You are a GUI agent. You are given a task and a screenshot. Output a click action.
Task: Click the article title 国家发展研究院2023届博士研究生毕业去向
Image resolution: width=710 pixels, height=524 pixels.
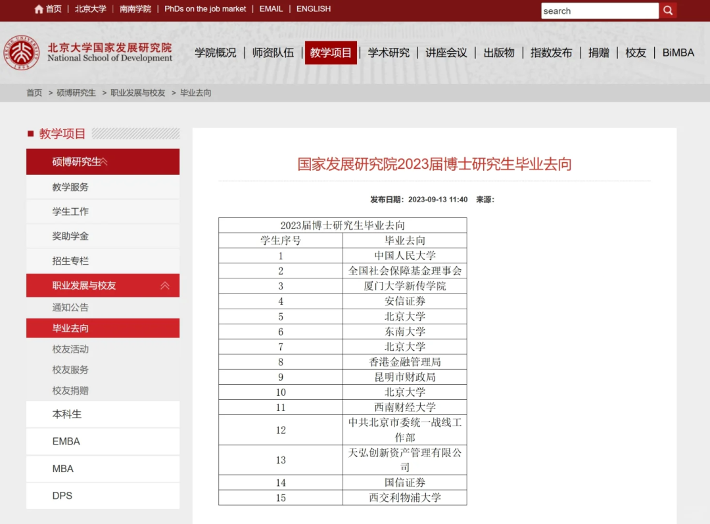435,164
